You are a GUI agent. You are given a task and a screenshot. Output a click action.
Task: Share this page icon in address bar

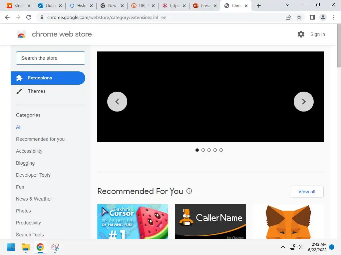point(288,17)
